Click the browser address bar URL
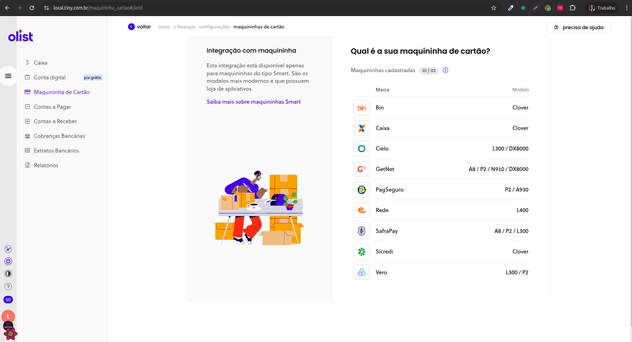Screen dimensions: 632x342 click(x=98, y=8)
